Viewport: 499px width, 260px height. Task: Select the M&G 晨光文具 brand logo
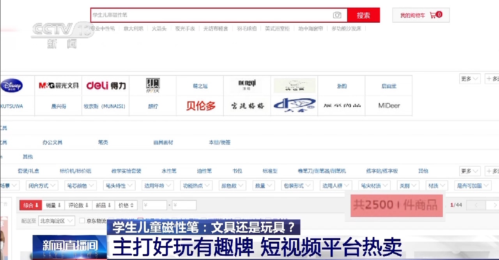(x=59, y=85)
